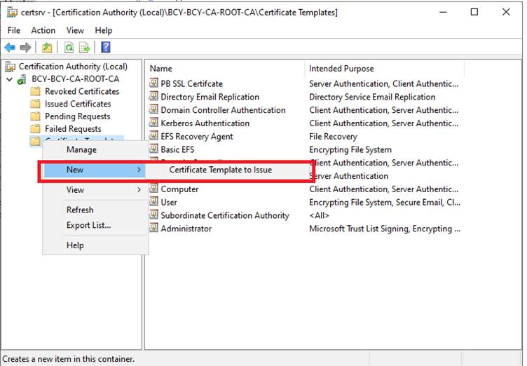The image size is (527, 366).
Task: Select Manage in the context menu
Action: 81,150
